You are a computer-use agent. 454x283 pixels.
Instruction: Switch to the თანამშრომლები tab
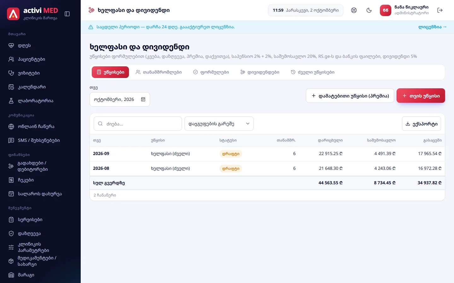pos(159,72)
